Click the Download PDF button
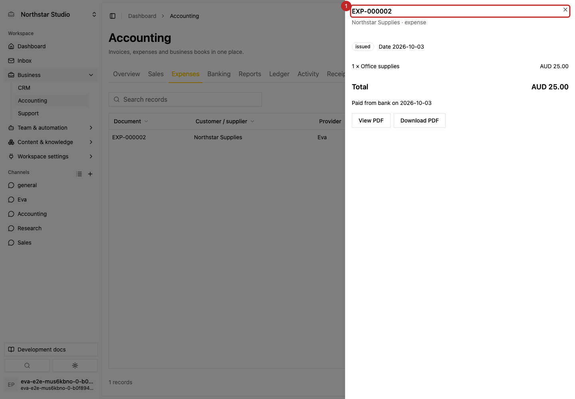The height and width of the screenshot is (399, 575). pos(420,120)
